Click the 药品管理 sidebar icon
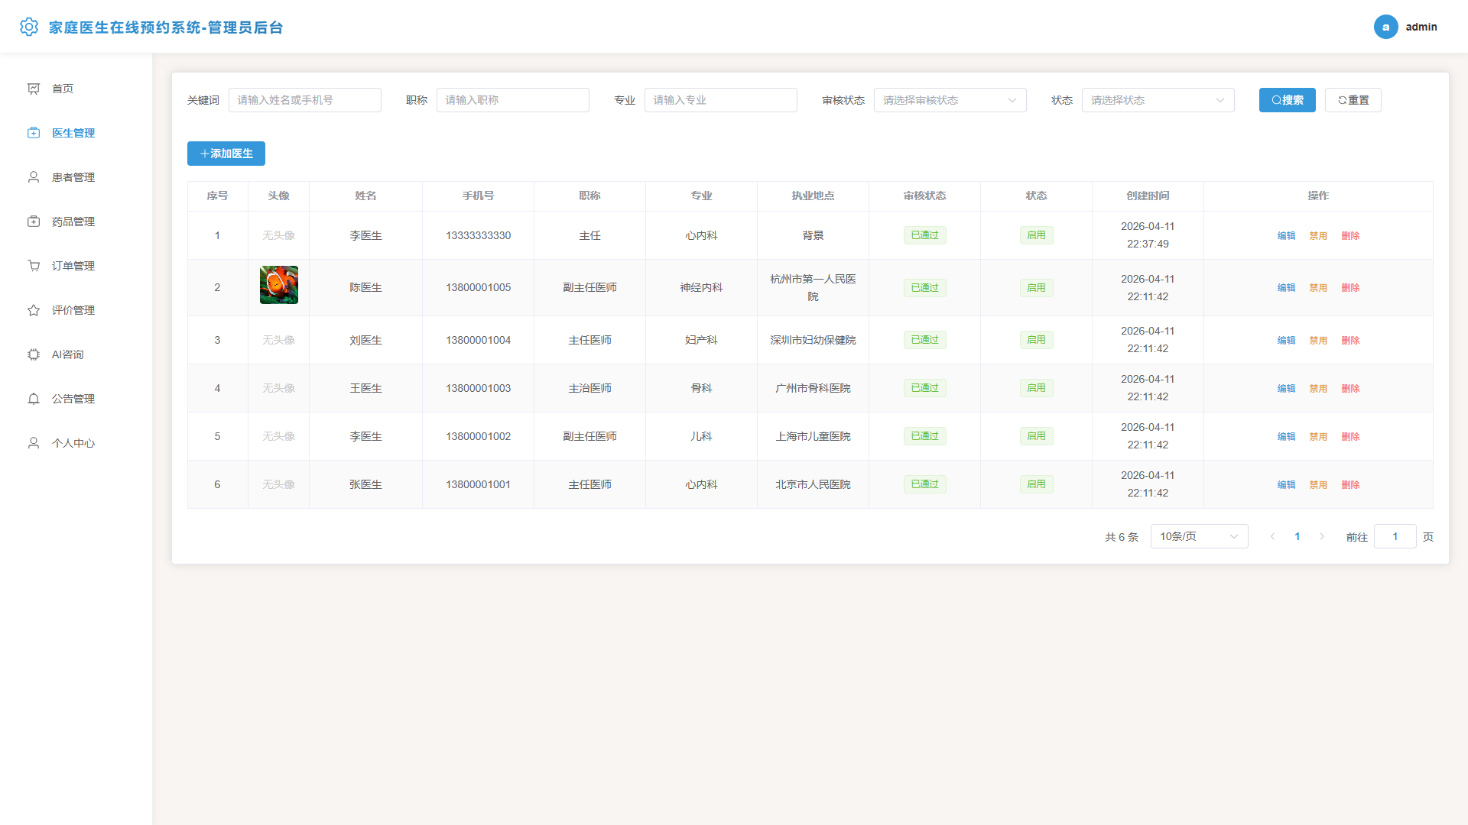Viewport: 1468px width, 825px height. (34, 222)
